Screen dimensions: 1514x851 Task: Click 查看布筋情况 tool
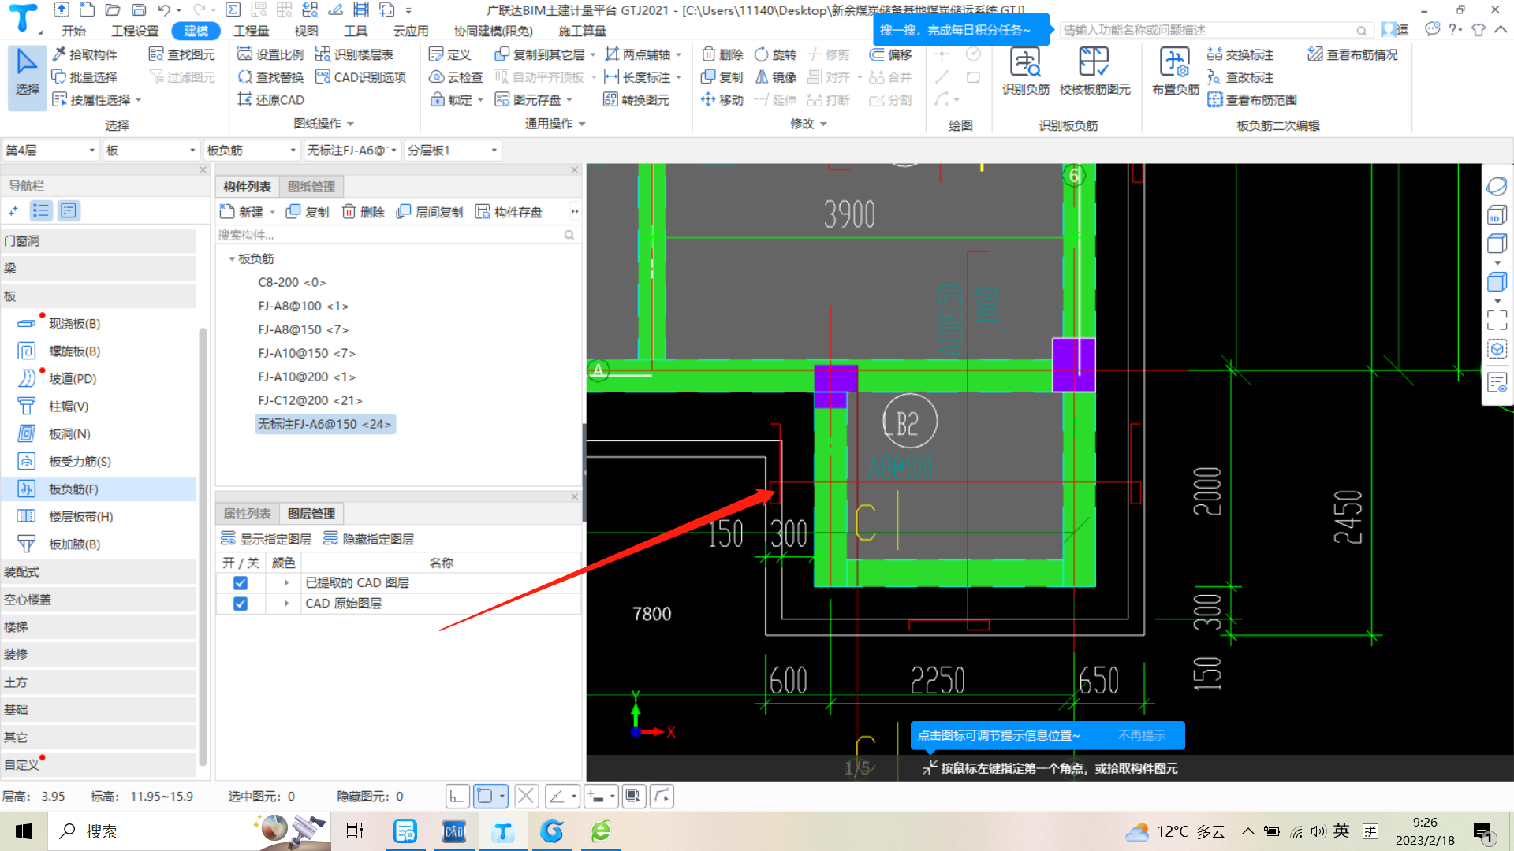1353,54
